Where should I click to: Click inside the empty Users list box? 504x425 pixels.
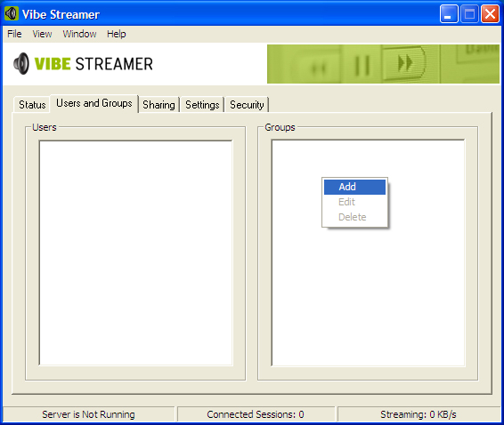(135, 253)
